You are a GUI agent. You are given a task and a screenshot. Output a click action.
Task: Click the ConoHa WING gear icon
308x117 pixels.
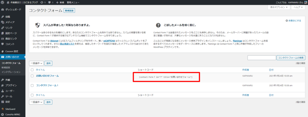(2, 115)
